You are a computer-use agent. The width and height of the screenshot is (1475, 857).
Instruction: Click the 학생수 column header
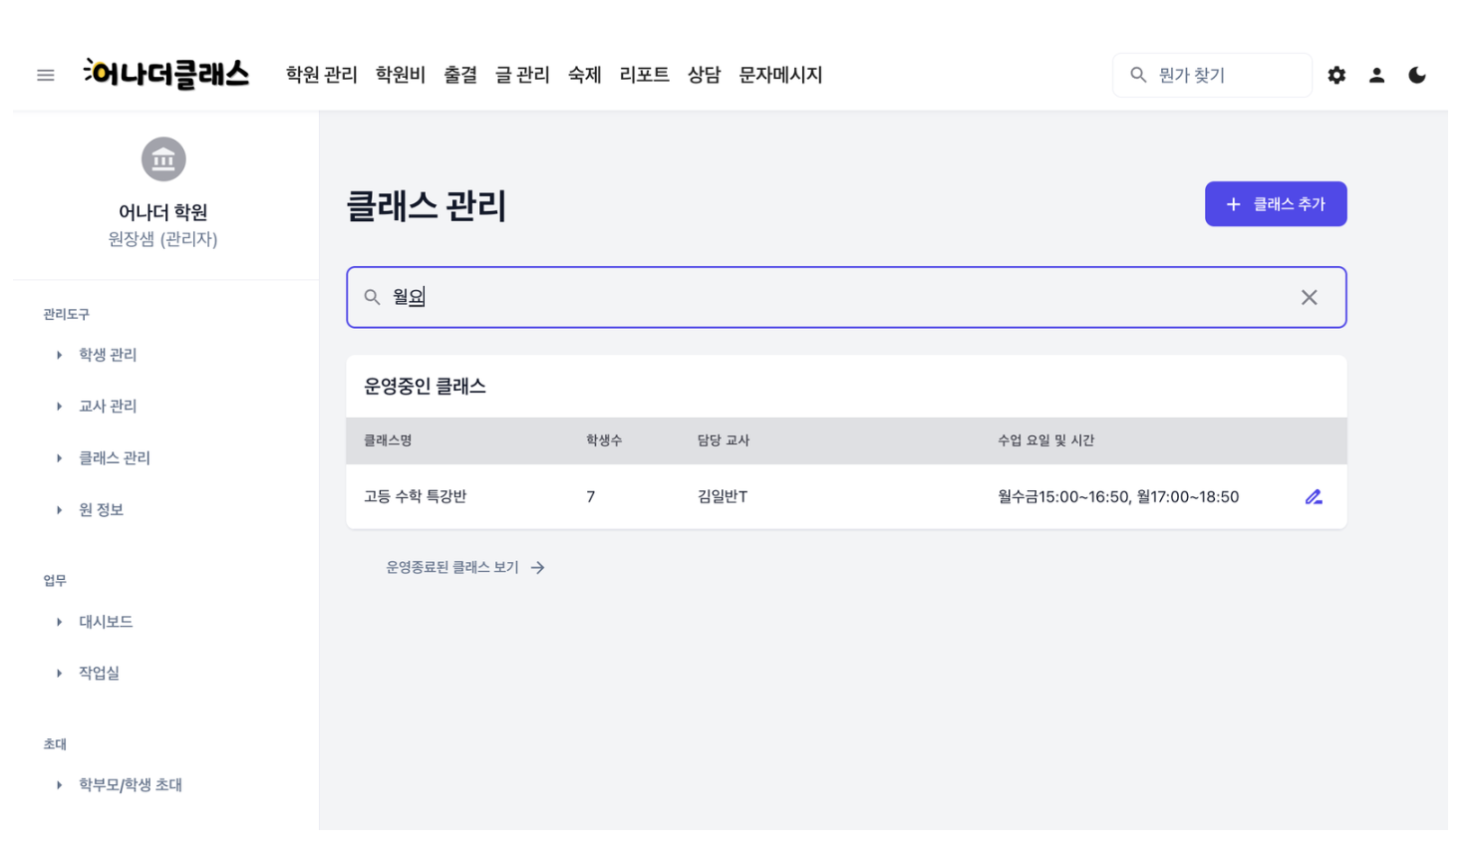click(x=604, y=440)
